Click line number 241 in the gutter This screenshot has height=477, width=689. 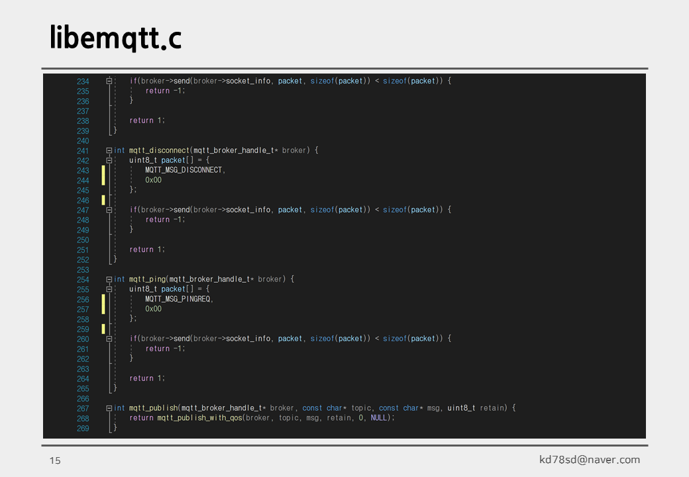tap(83, 150)
